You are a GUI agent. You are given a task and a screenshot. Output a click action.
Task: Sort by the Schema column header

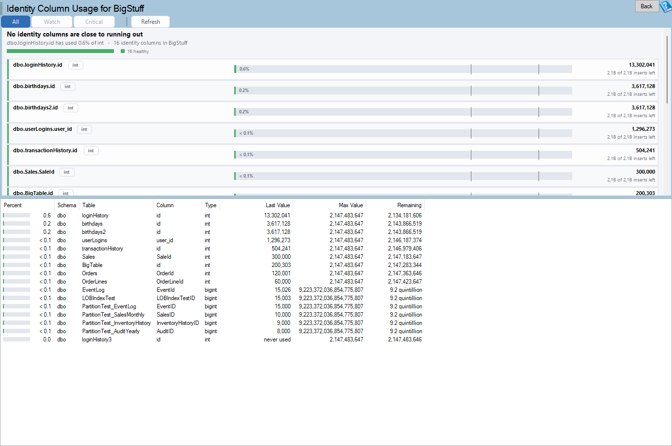(67, 205)
